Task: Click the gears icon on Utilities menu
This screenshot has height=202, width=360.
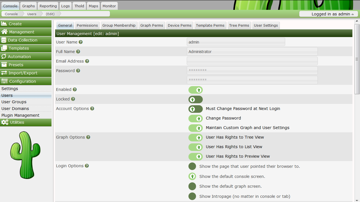Action: 5,122
